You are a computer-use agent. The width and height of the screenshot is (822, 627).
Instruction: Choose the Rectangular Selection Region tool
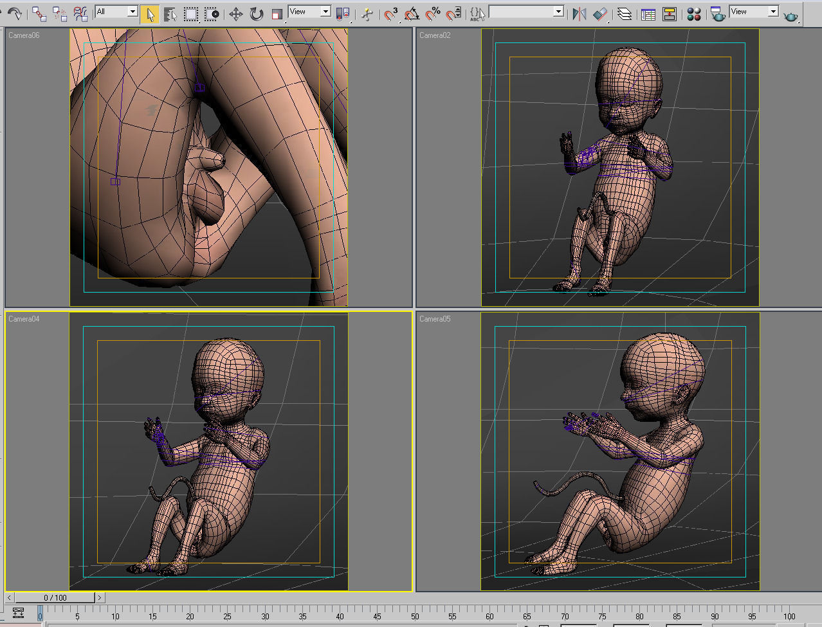191,14
